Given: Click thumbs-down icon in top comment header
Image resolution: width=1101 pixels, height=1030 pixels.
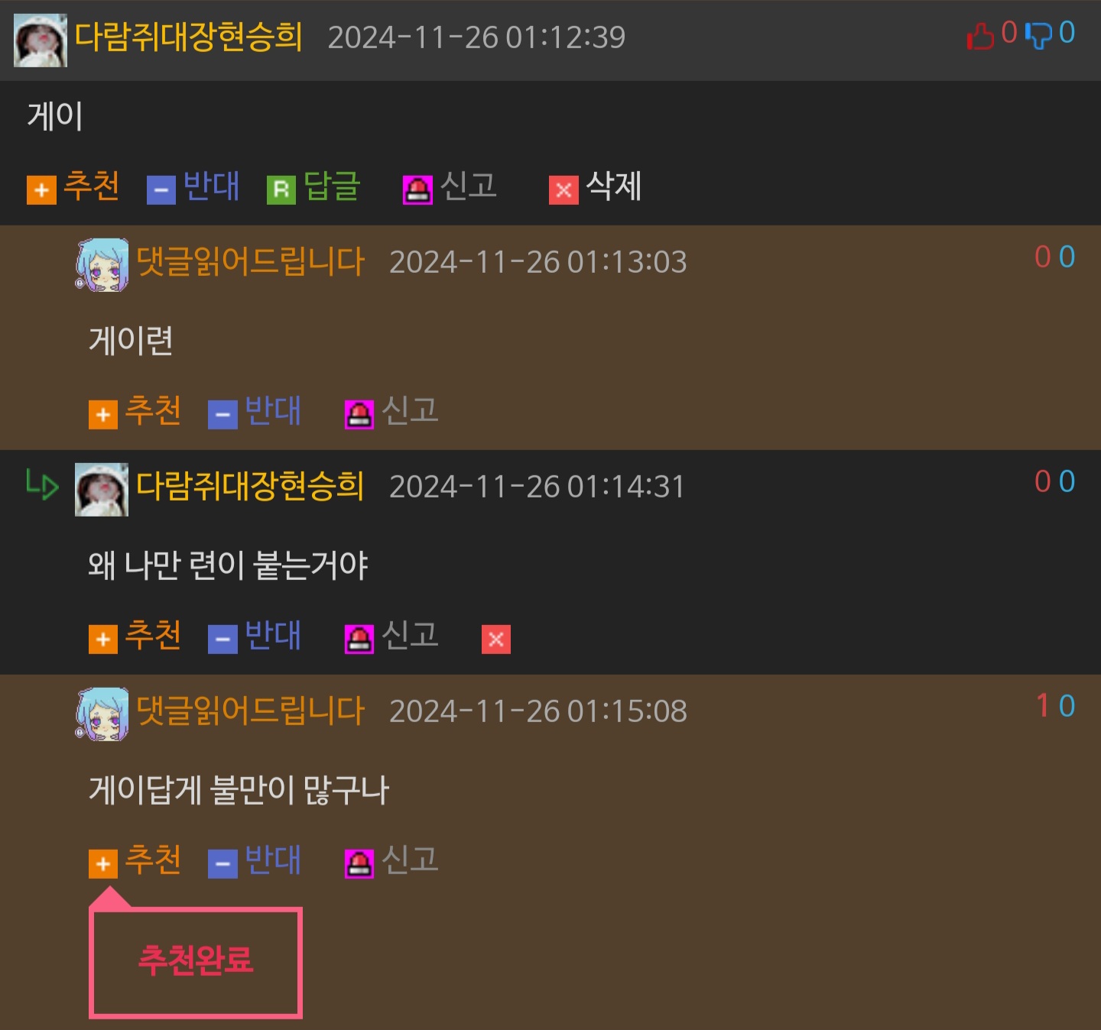Looking at the screenshot, I should [x=1038, y=35].
